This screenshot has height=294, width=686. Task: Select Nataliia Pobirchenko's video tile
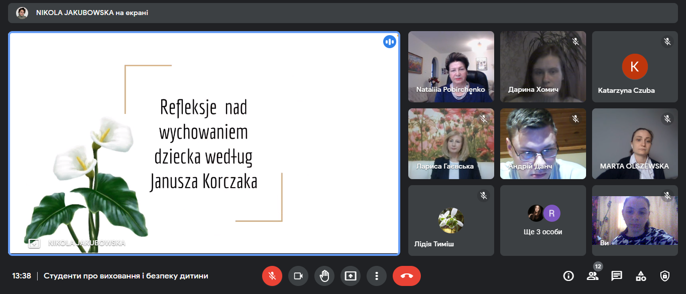(451, 67)
